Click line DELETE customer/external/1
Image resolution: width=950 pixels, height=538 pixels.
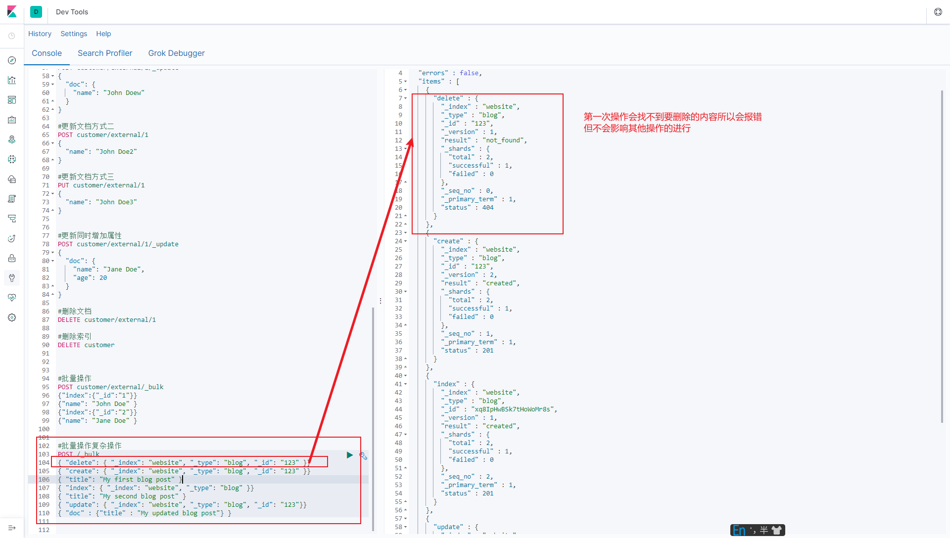(106, 320)
